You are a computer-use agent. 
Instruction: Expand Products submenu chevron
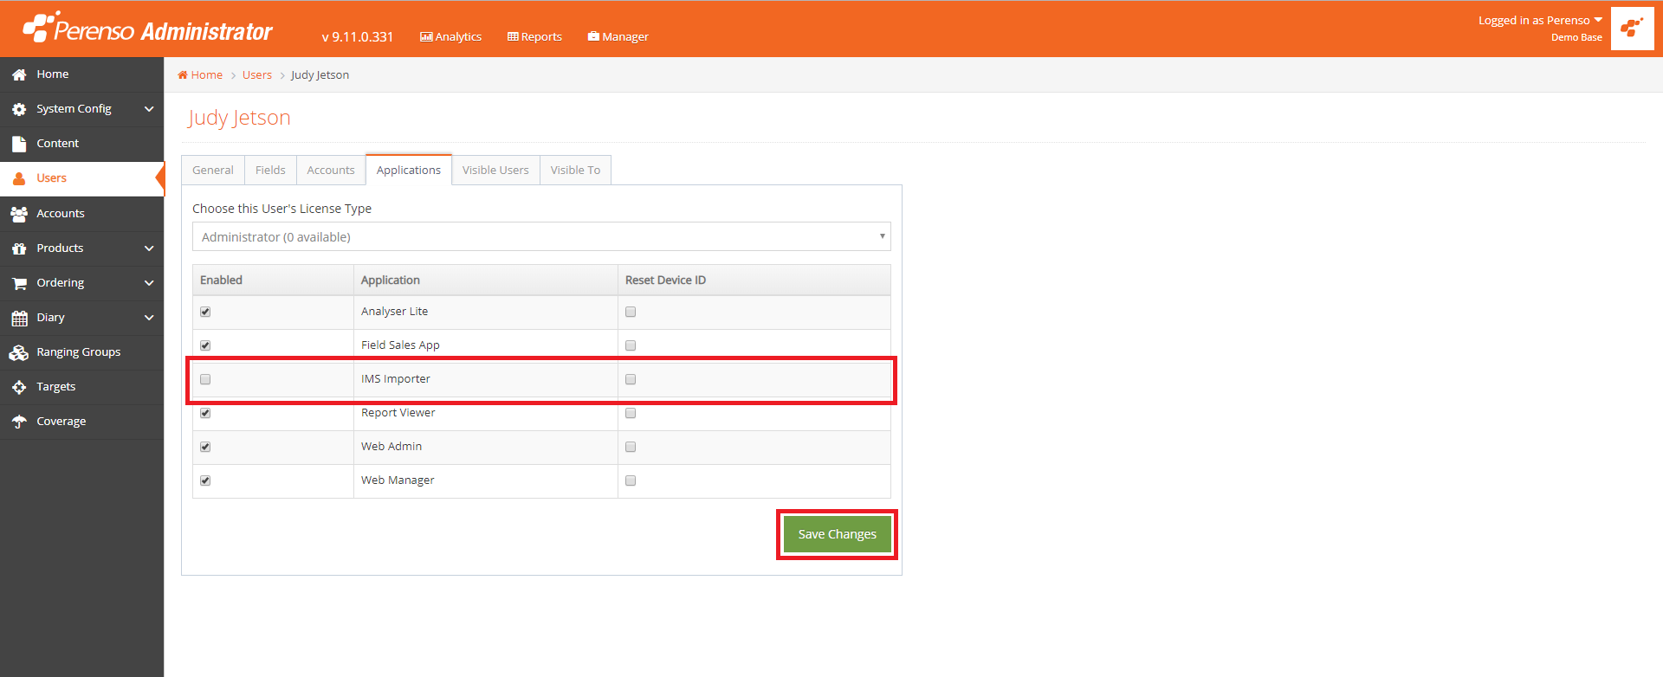pos(149,248)
